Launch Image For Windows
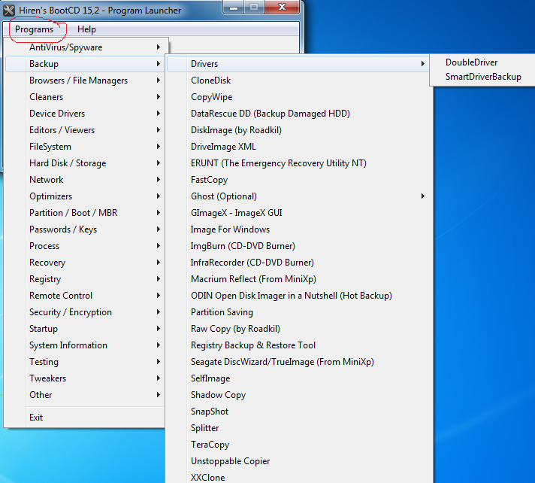535x483 pixels. point(298,229)
